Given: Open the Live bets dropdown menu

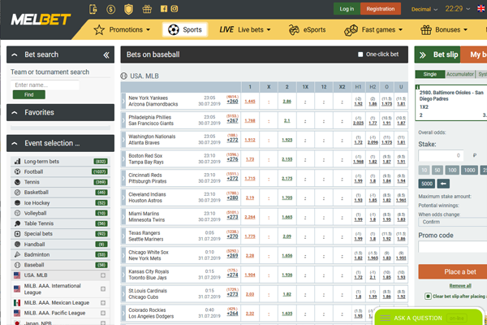Looking at the screenshot, I should pos(245,30).
